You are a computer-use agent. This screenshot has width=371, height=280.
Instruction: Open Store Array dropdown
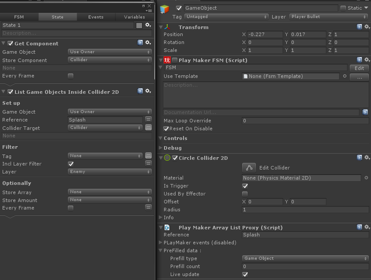pyautogui.click(x=109, y=192)
